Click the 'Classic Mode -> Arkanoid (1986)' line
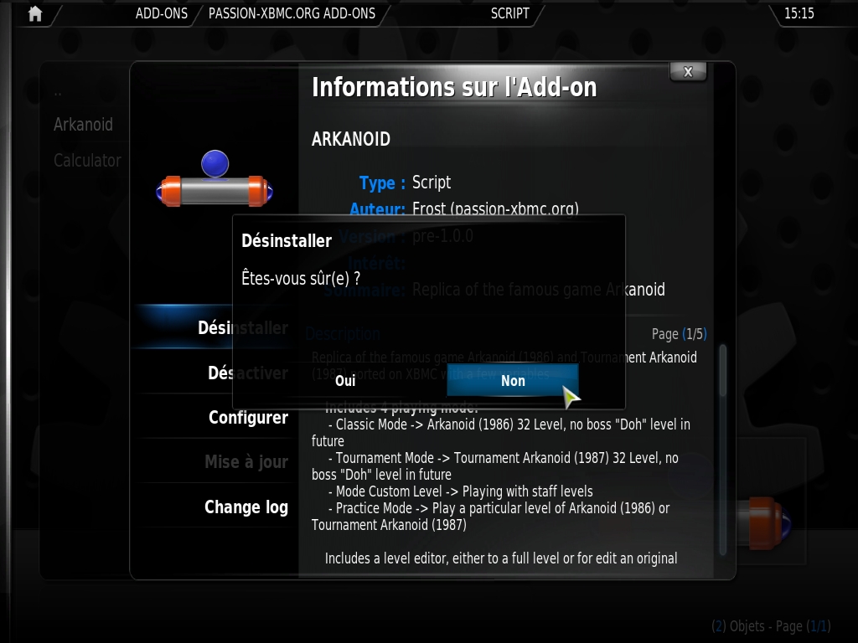 click(x=509, y=424)
